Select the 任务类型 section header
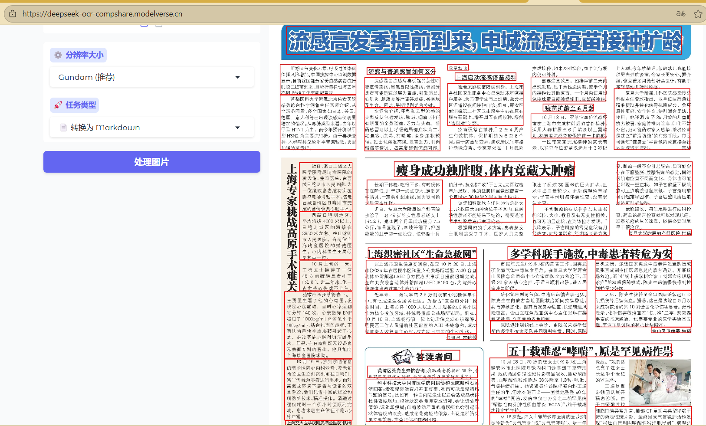706x426 pixels. 74,105
